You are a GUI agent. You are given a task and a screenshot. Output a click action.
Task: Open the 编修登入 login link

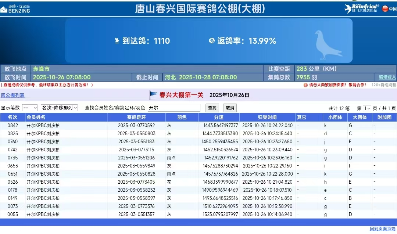tap(387, 77)
